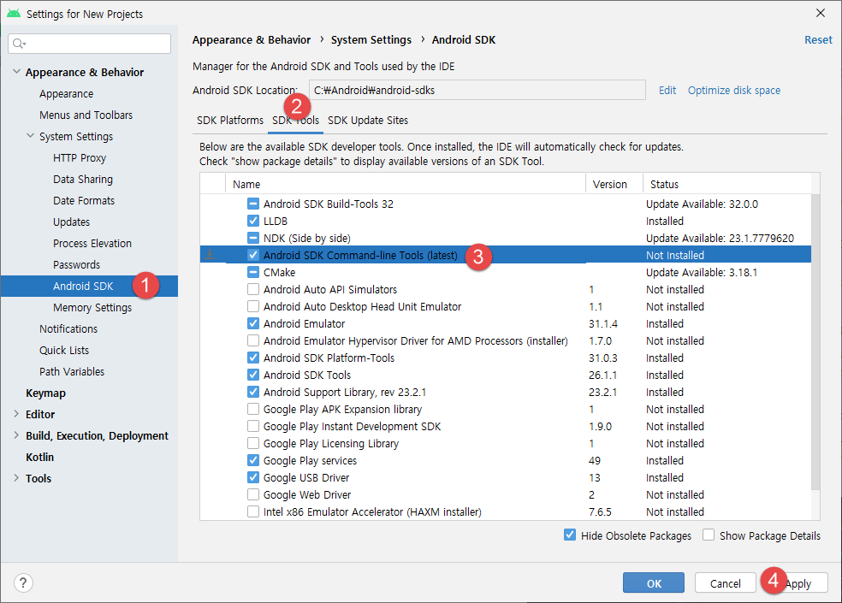Open HTTP Proxy settings
This screenshot has height=603, width=842.
point(80,158)
